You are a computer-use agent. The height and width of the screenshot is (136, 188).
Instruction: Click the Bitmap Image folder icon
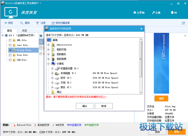click(x=14, y=50)
